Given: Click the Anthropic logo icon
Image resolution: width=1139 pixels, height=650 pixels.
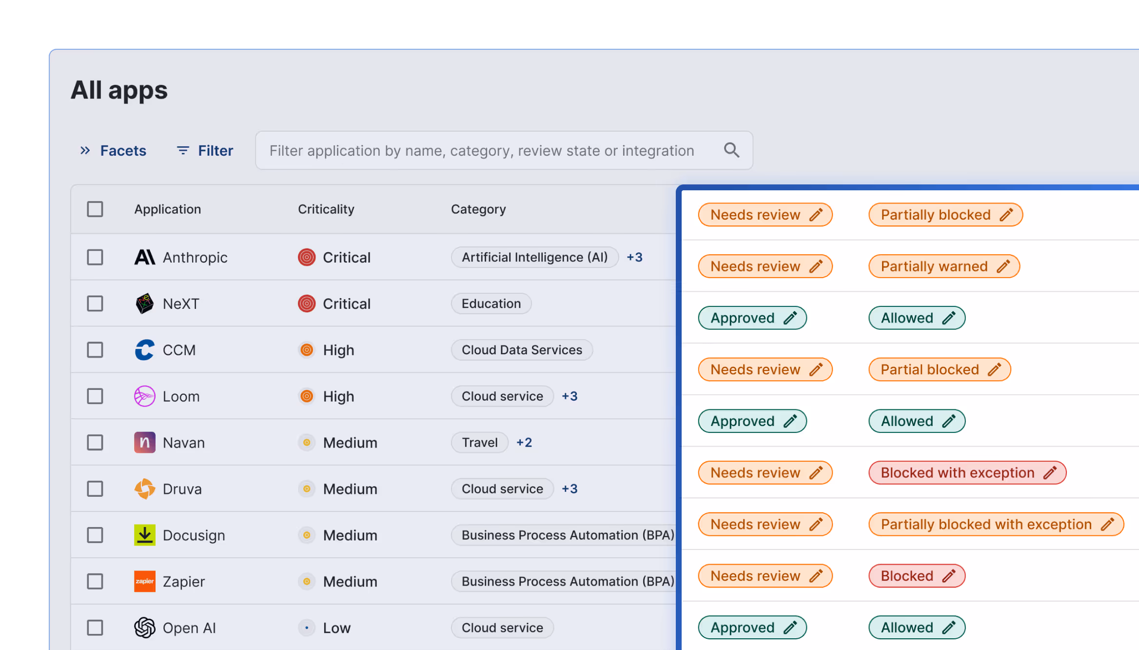Looking at the screenshot, I should (x=145, y=257).
